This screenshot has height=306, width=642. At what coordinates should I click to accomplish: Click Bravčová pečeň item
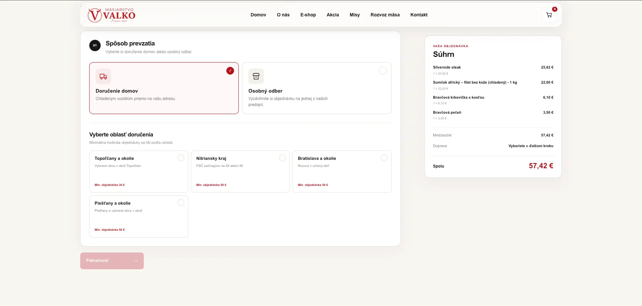point(447,112)
